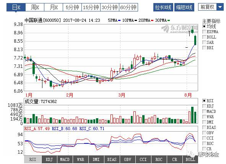This screenshot has width=226, height=164.
Task: Click the 主要指标 heading
Action: click(x=211, y=21)
